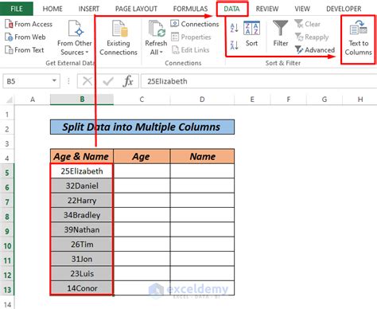The image size is (377, 309).
Task: Select the cell containing 25Elizabeth
Action: tap(82, 171)
